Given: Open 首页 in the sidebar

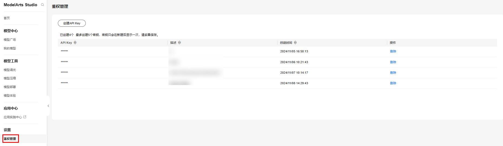Looking at the screenshot, I should pyautogui.click(x=7, y=18).
